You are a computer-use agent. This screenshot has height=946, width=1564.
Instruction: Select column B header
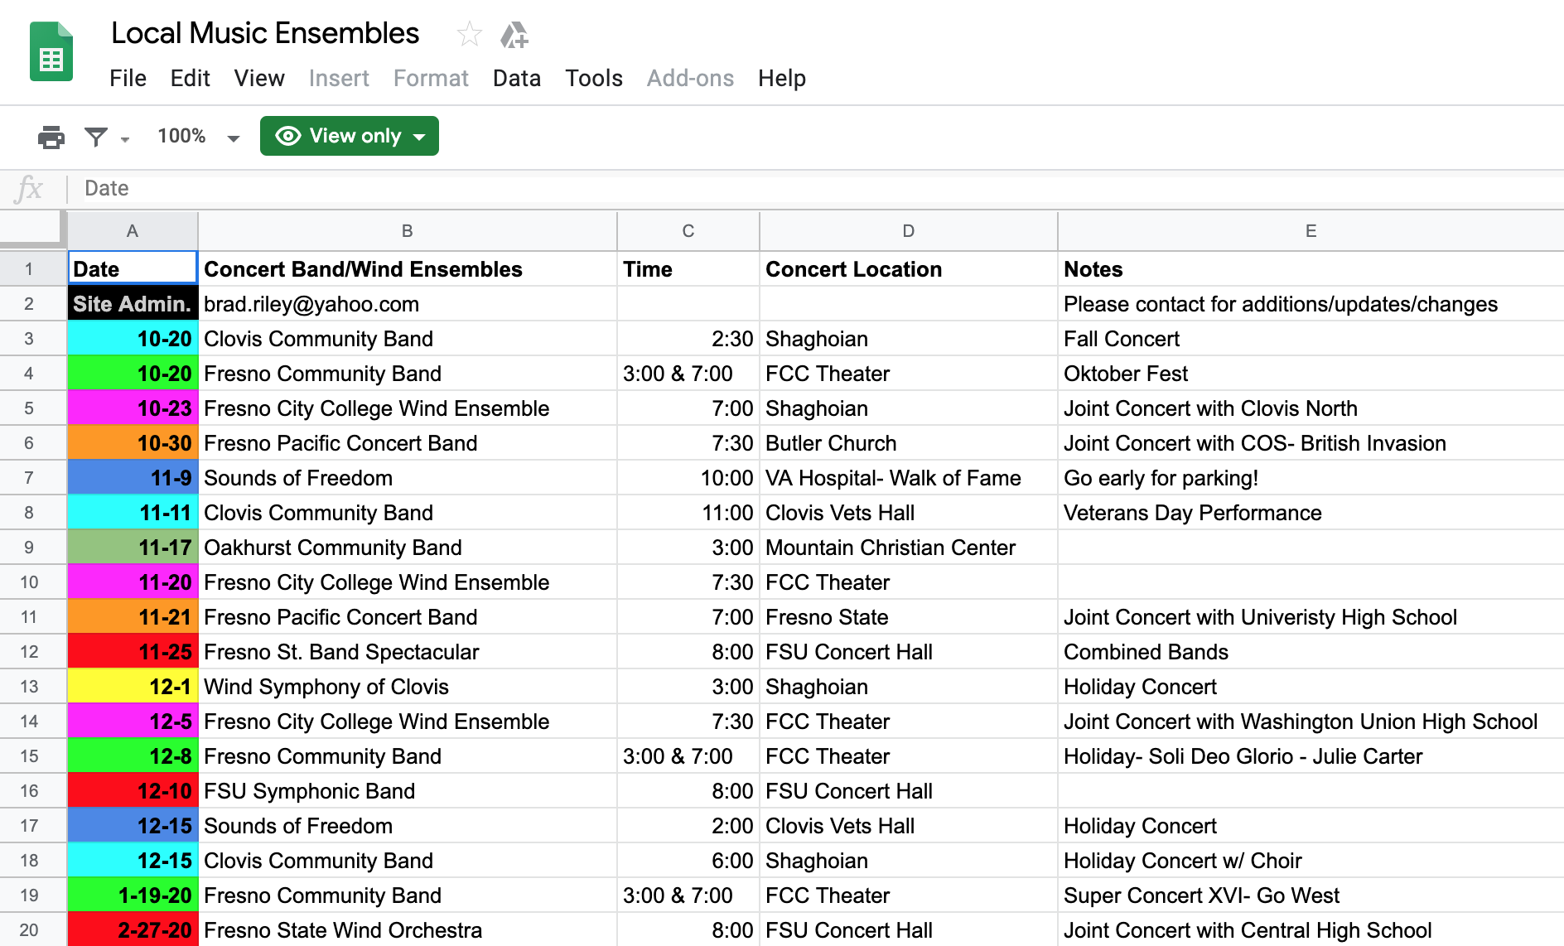coord(407,231)
